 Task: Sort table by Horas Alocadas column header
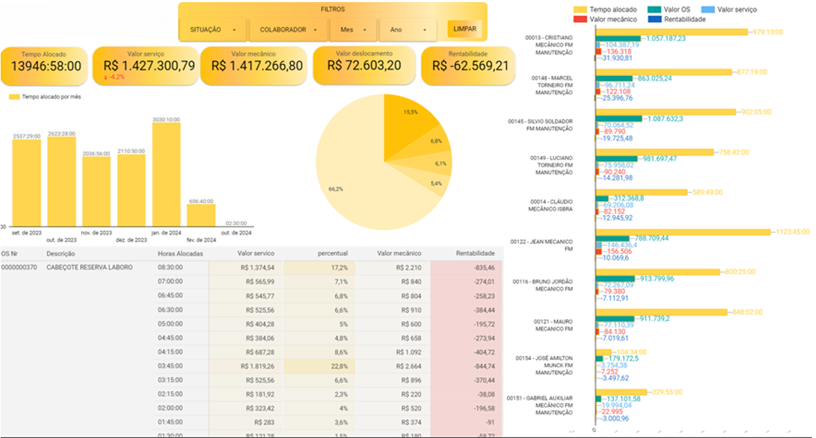pyautogui.click(x=180, y=254)
